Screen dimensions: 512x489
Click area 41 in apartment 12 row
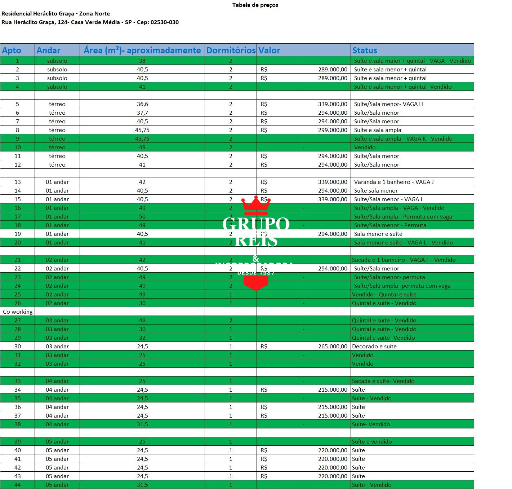coord(142,165)
